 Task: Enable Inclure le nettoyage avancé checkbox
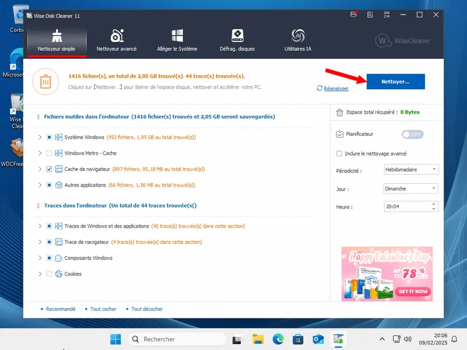click(339, 153)
